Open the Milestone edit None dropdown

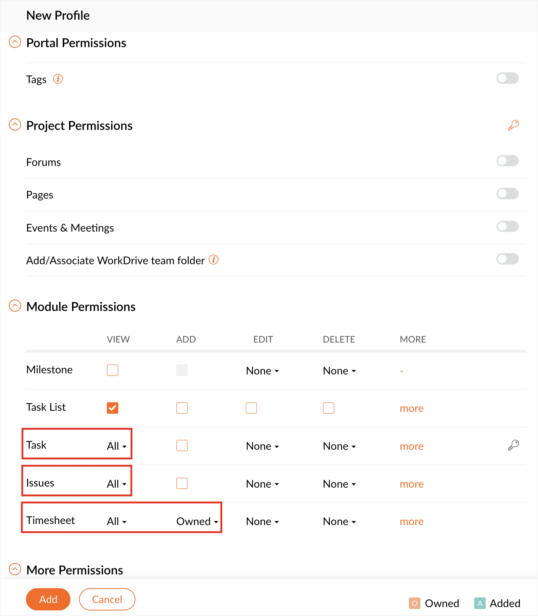point(262,371)
